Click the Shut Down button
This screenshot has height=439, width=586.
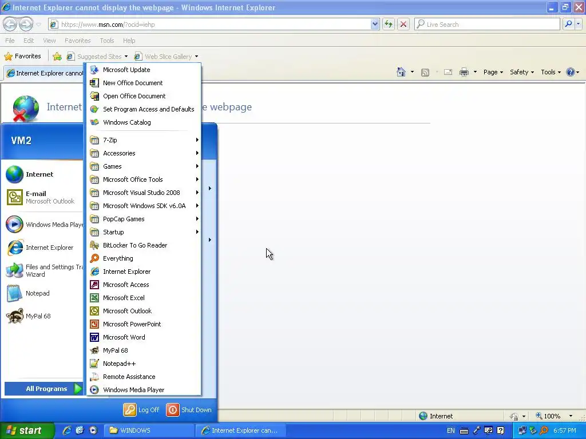click(x=189, y=410)
